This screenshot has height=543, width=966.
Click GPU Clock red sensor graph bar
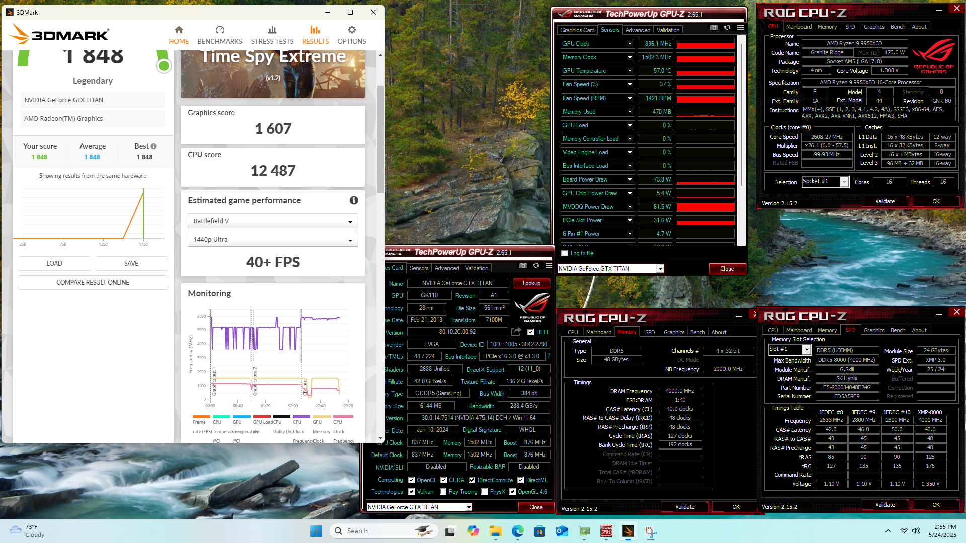point(705,45)
